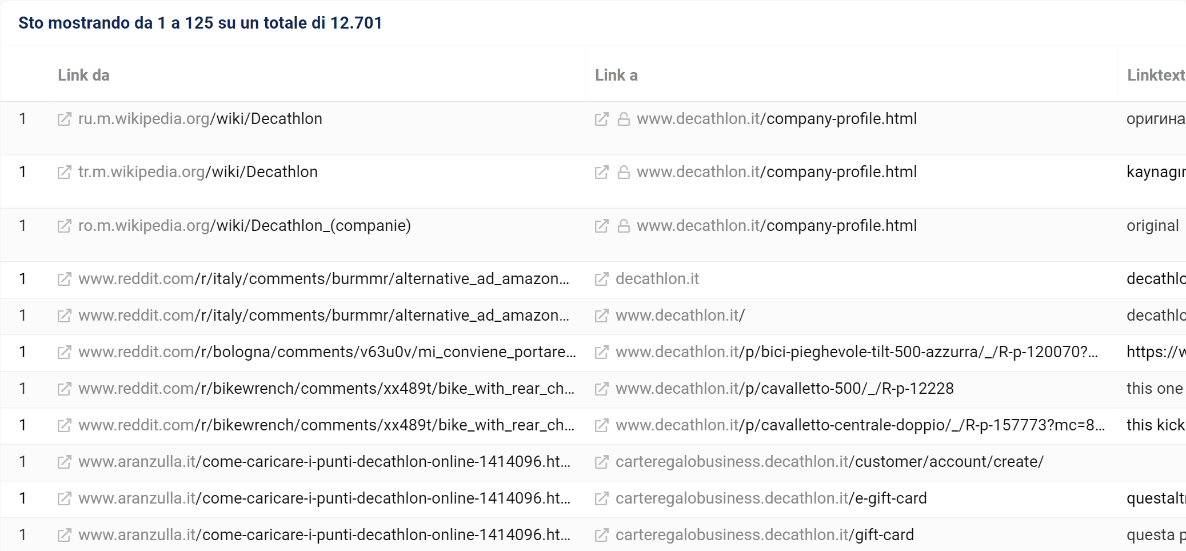The width and height of the screenshot is (1186, 551).
Task: Open external icon beside decathlon.it target link
Action: click(601, 279)
